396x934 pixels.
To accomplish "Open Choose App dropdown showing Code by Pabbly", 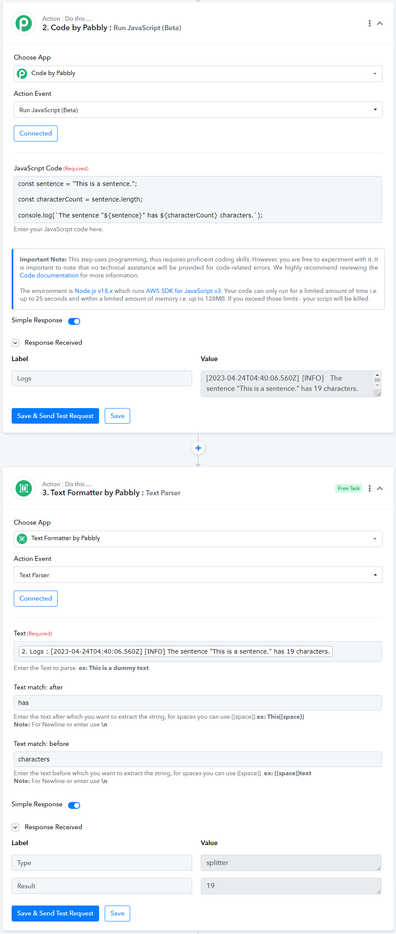I will pos(198,73).
